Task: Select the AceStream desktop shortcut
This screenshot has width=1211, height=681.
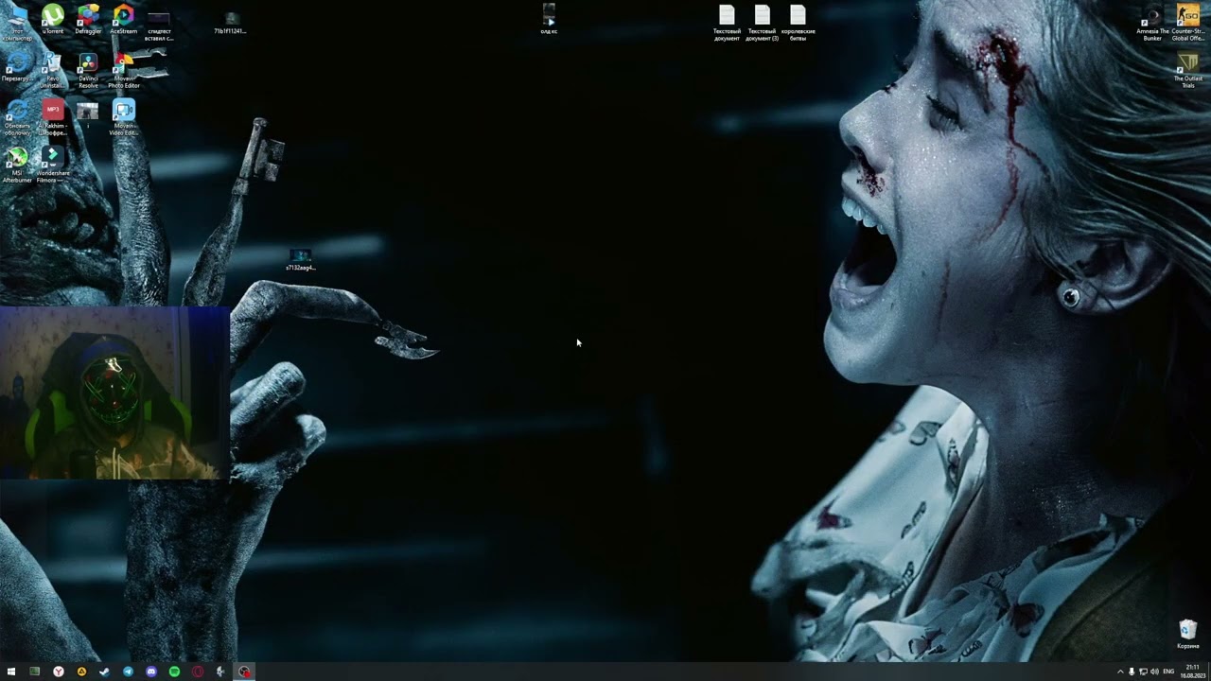Action: coord(123,20)
